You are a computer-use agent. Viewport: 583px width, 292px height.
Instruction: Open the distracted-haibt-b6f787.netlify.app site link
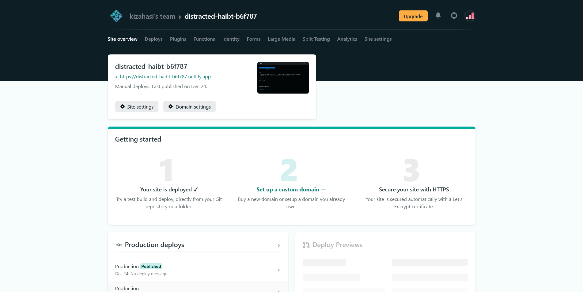pos(165,76)
